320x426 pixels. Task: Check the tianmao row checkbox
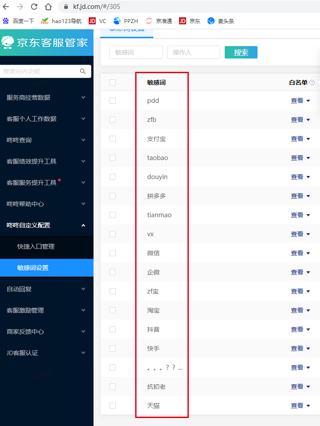pyautogui.click(x=113, y=215)
